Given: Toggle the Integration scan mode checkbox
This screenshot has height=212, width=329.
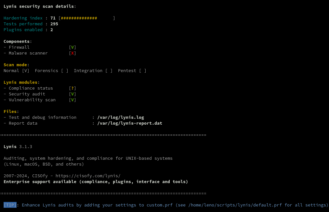Looking at the screenshot, I should [109, 71].
